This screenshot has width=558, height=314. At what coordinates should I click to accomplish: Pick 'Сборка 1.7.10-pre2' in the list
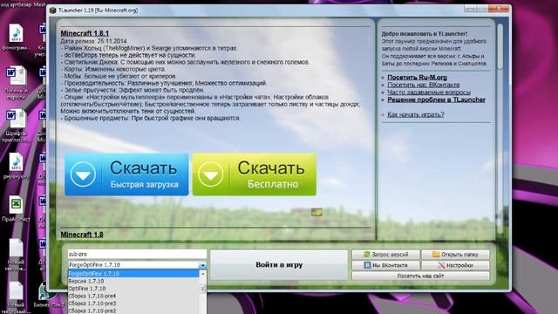[x=133, y=311]
